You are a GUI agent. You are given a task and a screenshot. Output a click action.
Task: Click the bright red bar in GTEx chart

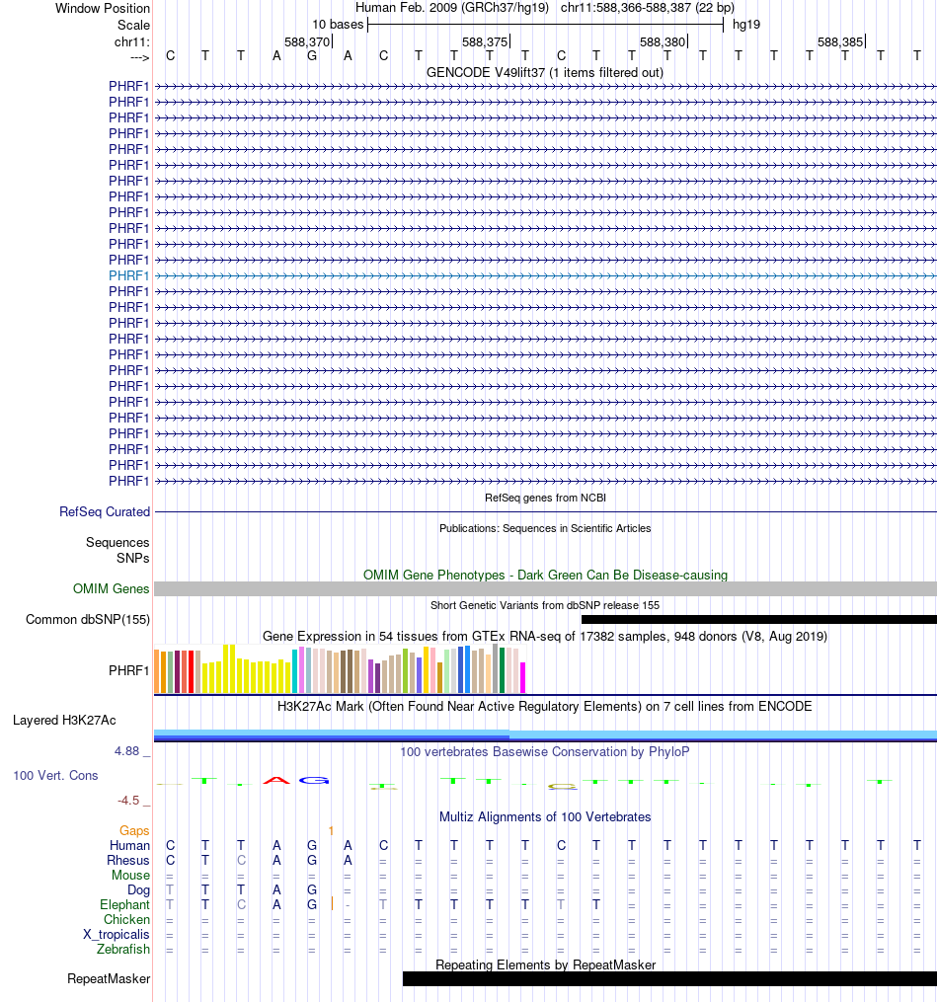[x=191, y=672]
